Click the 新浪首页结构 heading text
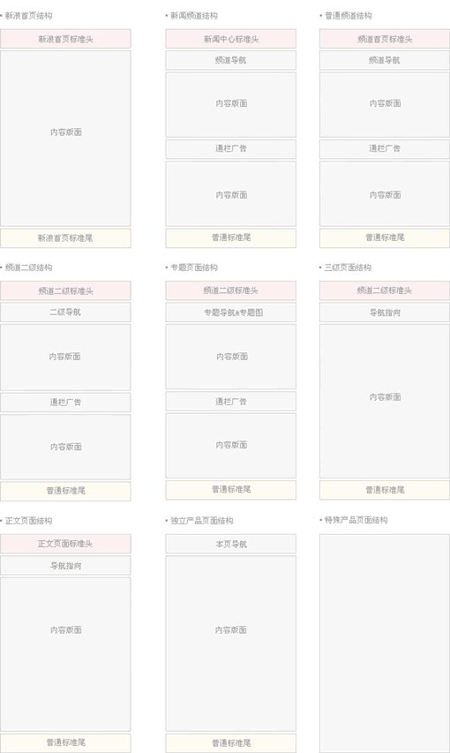The height and width of the screenshot is (753, 450). click(x=28, y=16)
